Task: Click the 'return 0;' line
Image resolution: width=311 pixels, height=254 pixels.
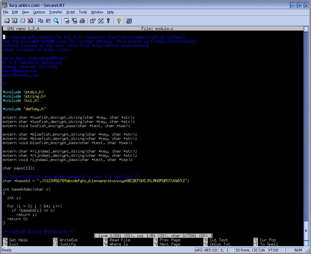Action: point(18,219)
